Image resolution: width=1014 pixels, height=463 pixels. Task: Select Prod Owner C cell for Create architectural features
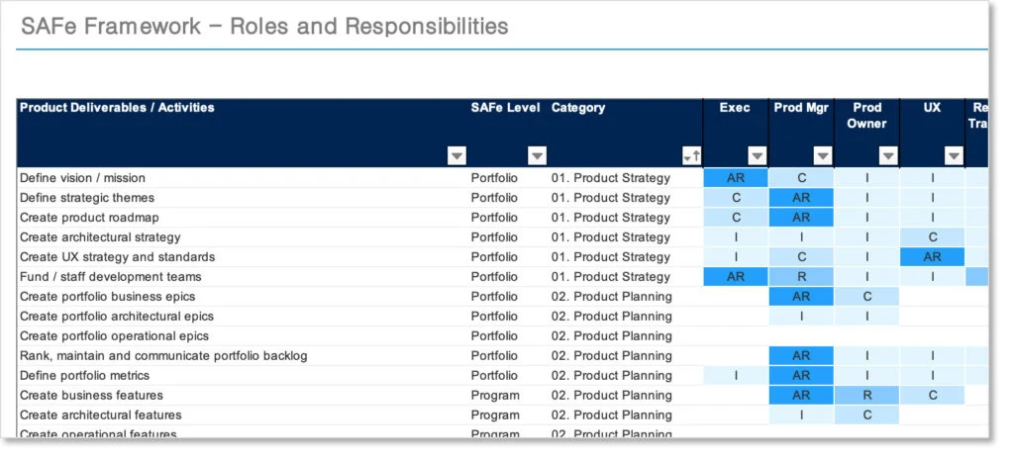[x=866, y=416]
